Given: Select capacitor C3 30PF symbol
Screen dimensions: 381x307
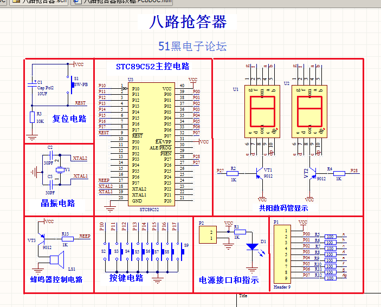Looking at the screenshot, I should pyautogui.click(x=51, y=185).
